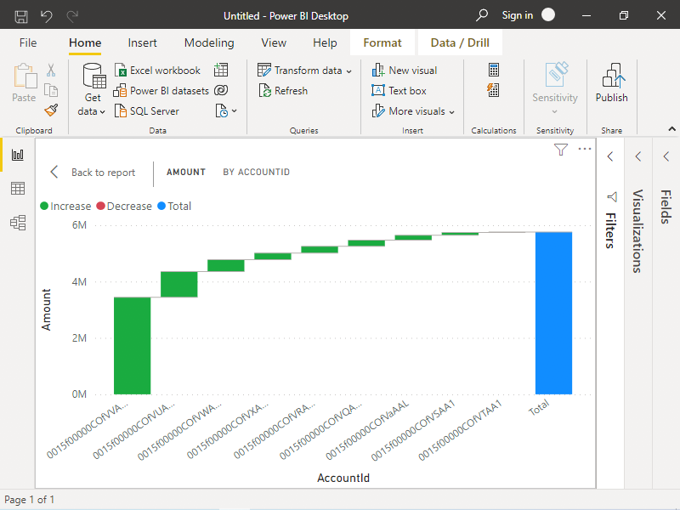Open the Sensitivity dropdown
The width and height of the screenshot is (680, 510).
(x=555, y=88)
